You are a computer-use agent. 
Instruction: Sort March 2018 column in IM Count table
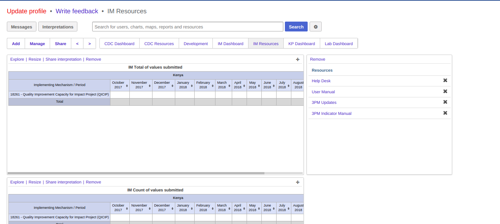click(229, 209)
